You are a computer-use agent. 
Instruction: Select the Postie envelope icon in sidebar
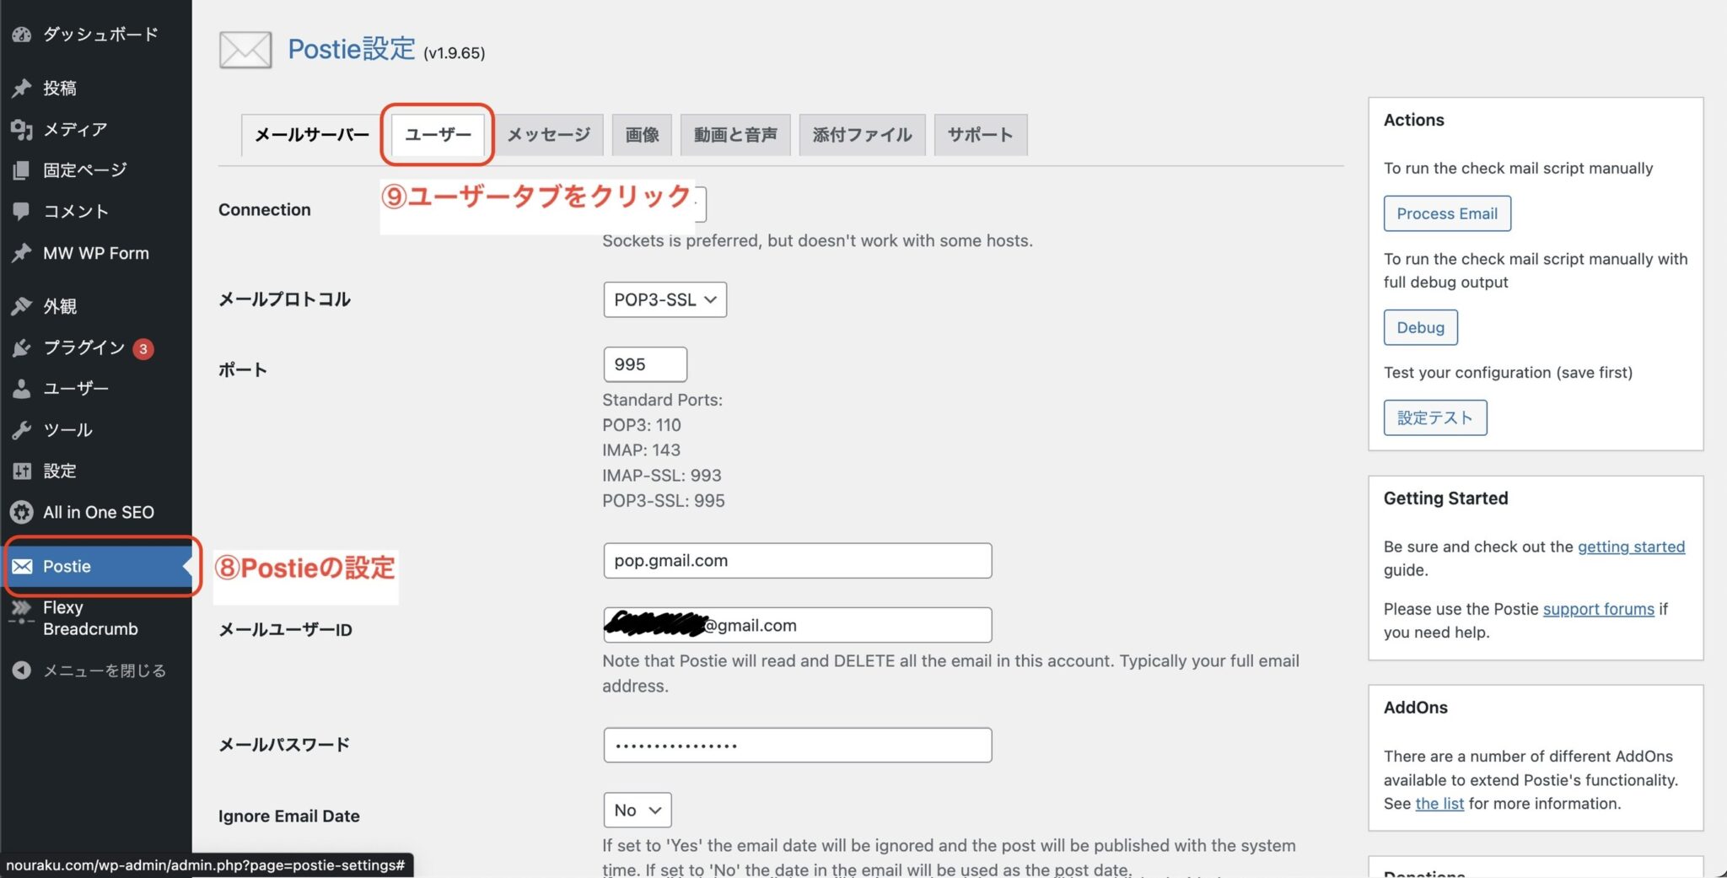pyautogui.click(x=24, y=566)
